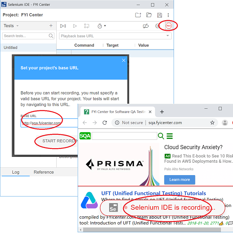The image size is (233, 233).
Task: Switch to Reference tab
Action: click(43, 172)
